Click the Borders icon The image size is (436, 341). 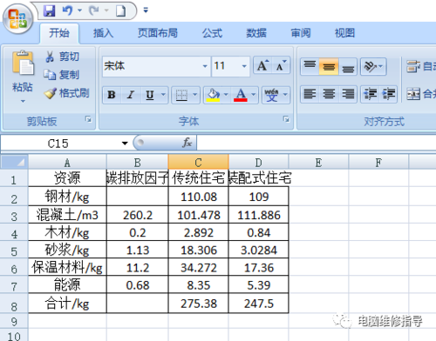coord(181,95)
